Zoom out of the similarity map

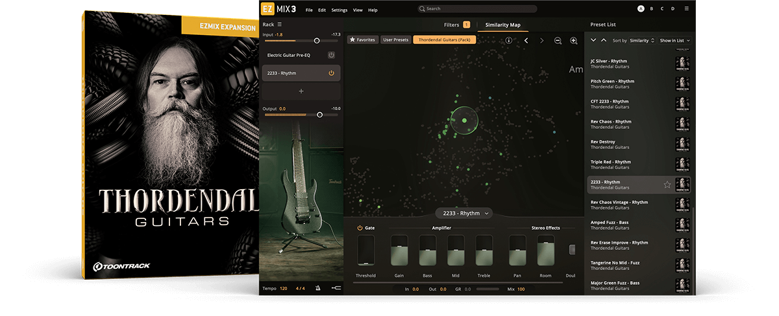558,40
